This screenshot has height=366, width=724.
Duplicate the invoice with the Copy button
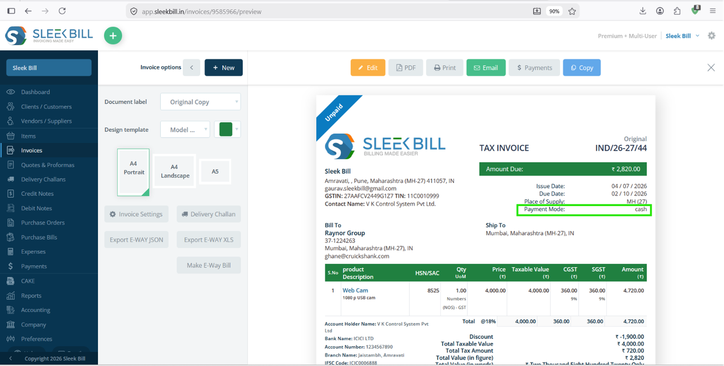[x=581, y=68]
